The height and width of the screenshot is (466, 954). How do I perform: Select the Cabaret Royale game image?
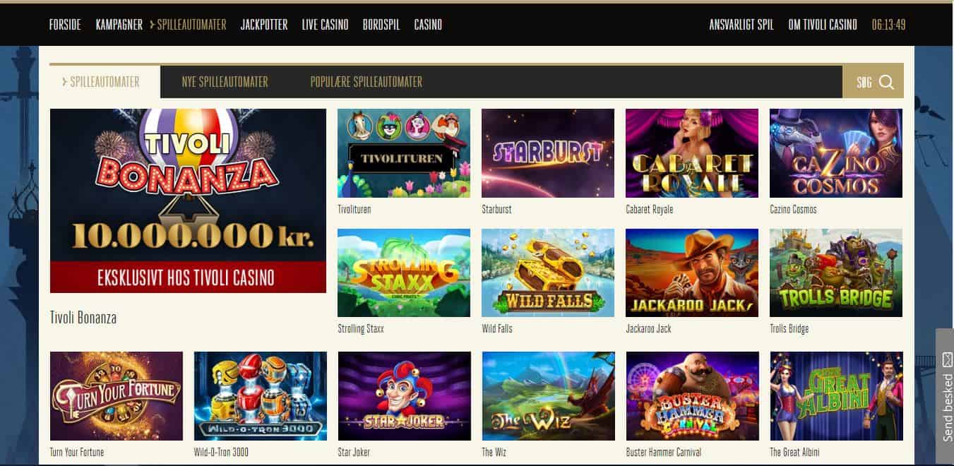[x=692, y=153]
